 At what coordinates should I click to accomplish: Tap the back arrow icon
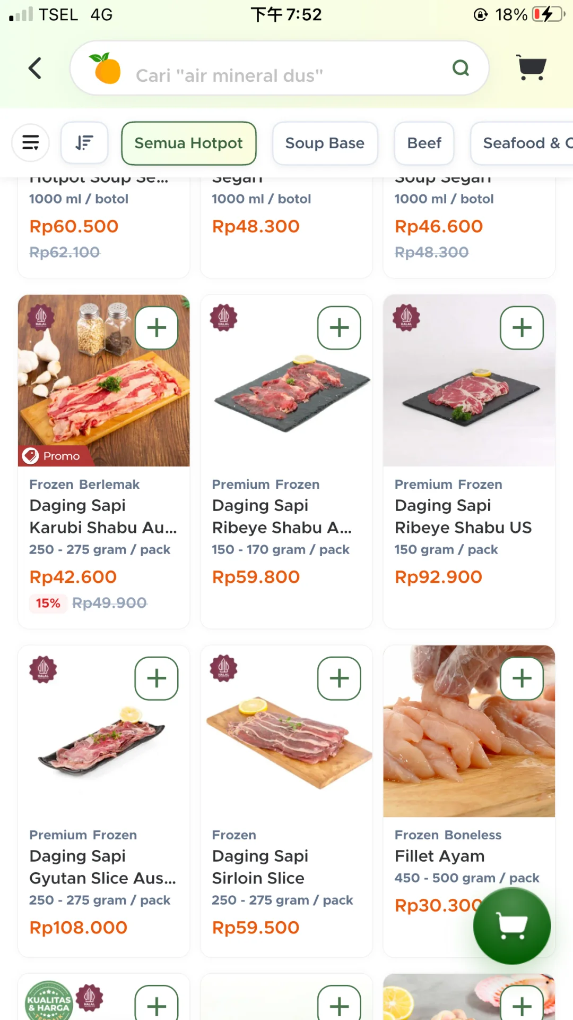pyautogui.click(x=35, y=68)
